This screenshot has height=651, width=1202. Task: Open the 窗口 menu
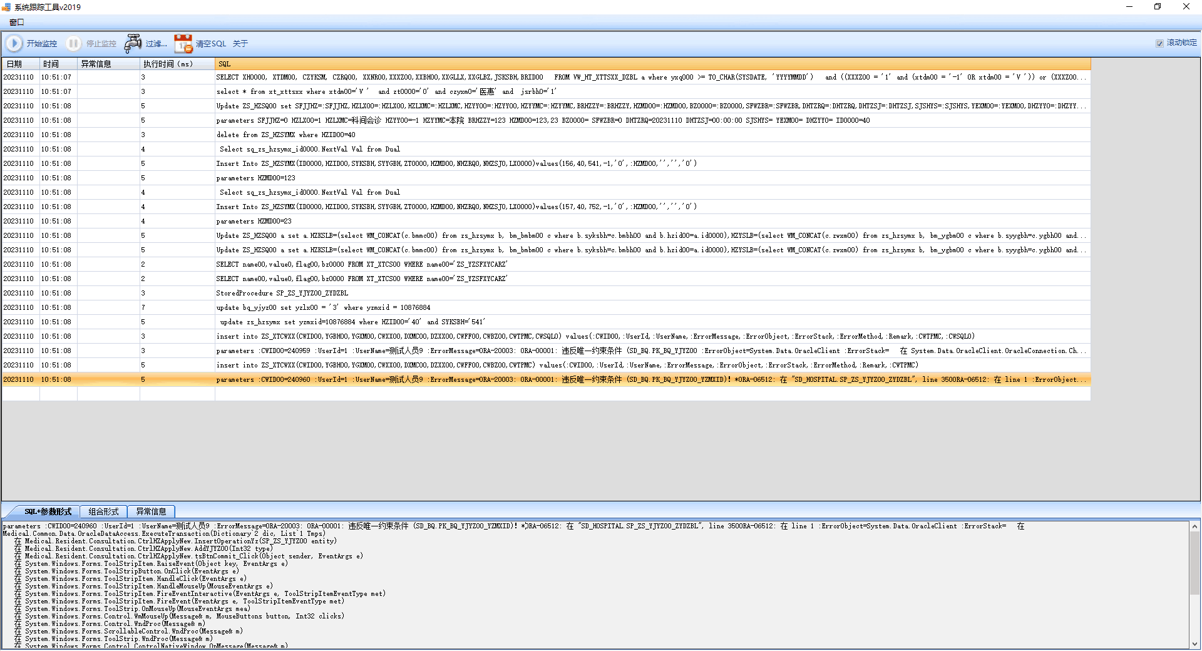click(17, 23)
